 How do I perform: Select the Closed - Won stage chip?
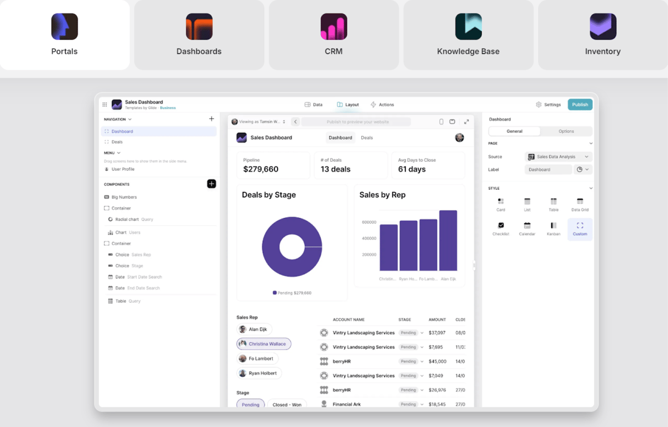[x=287, y=404]
